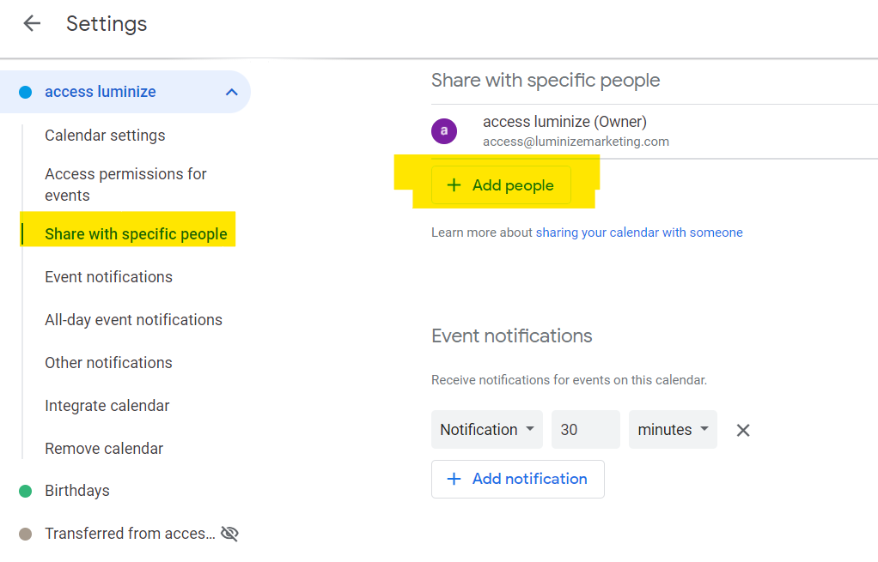Collapse the access luminize calendar section

[231, 92]
